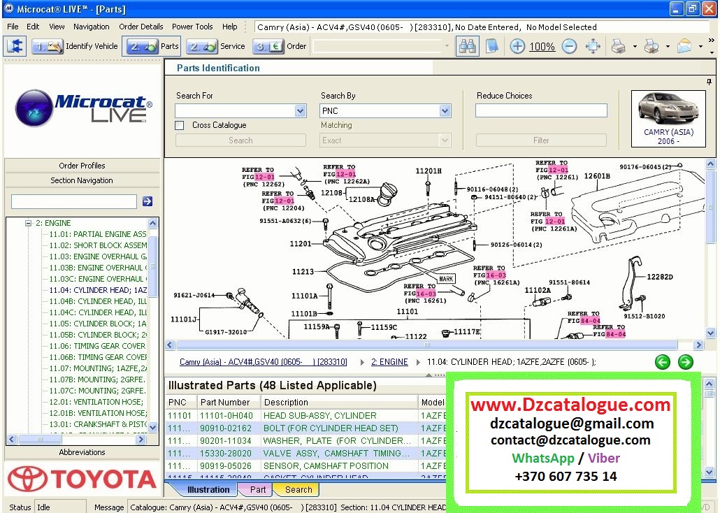720x513 pixels.
Task: Click the fit-to-window arrows icon
Action: (x=593, y=46)
